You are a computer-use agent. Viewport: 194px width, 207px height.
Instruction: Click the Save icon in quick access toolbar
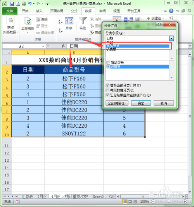(12, 3)
